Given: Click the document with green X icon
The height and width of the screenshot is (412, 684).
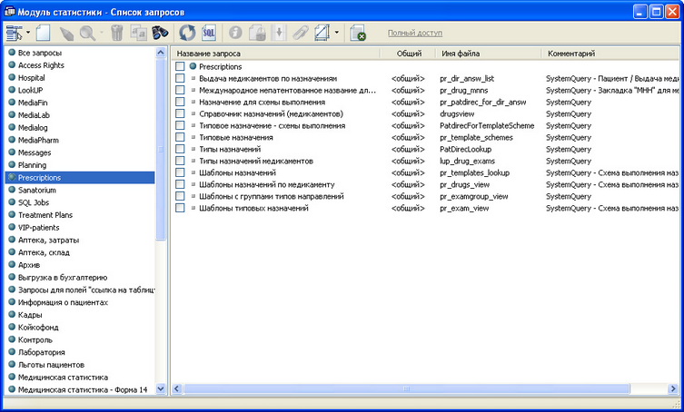Looking at the screenshot, I should point(358,34).
